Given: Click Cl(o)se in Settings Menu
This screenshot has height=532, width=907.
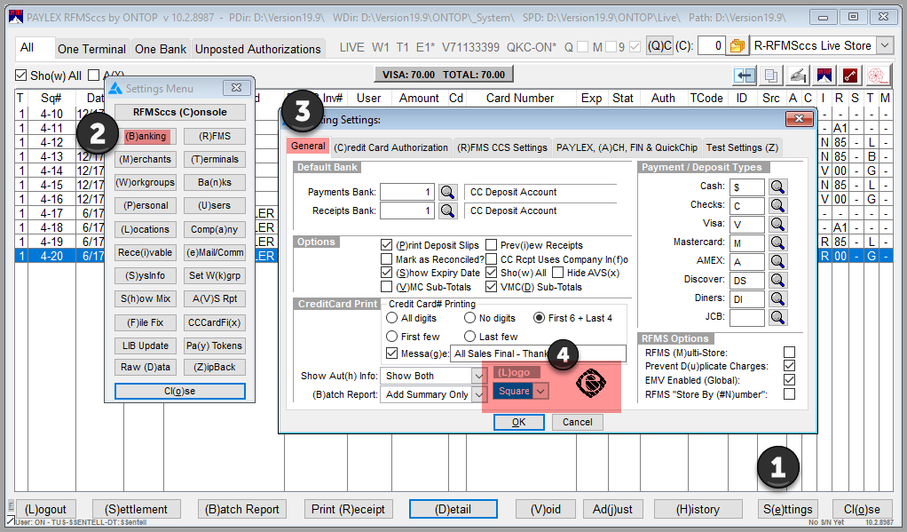Looking at the screenshot, I should (x=180, y=392).
